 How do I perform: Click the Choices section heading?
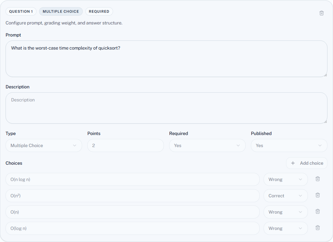click(14, 163)
